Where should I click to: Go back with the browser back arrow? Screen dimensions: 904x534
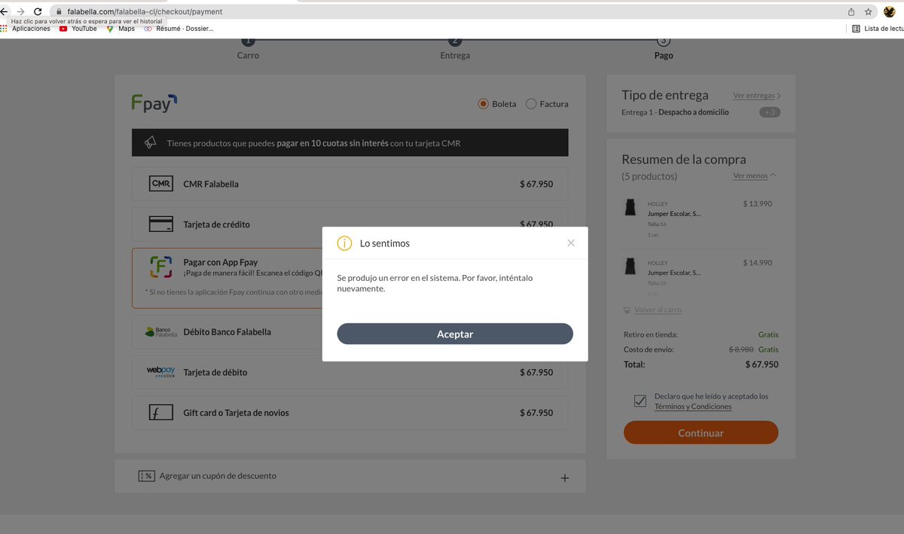tap(4, 12)
